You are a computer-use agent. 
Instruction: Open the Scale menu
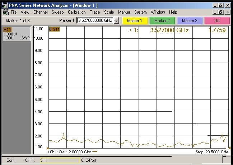coord(109,12)
